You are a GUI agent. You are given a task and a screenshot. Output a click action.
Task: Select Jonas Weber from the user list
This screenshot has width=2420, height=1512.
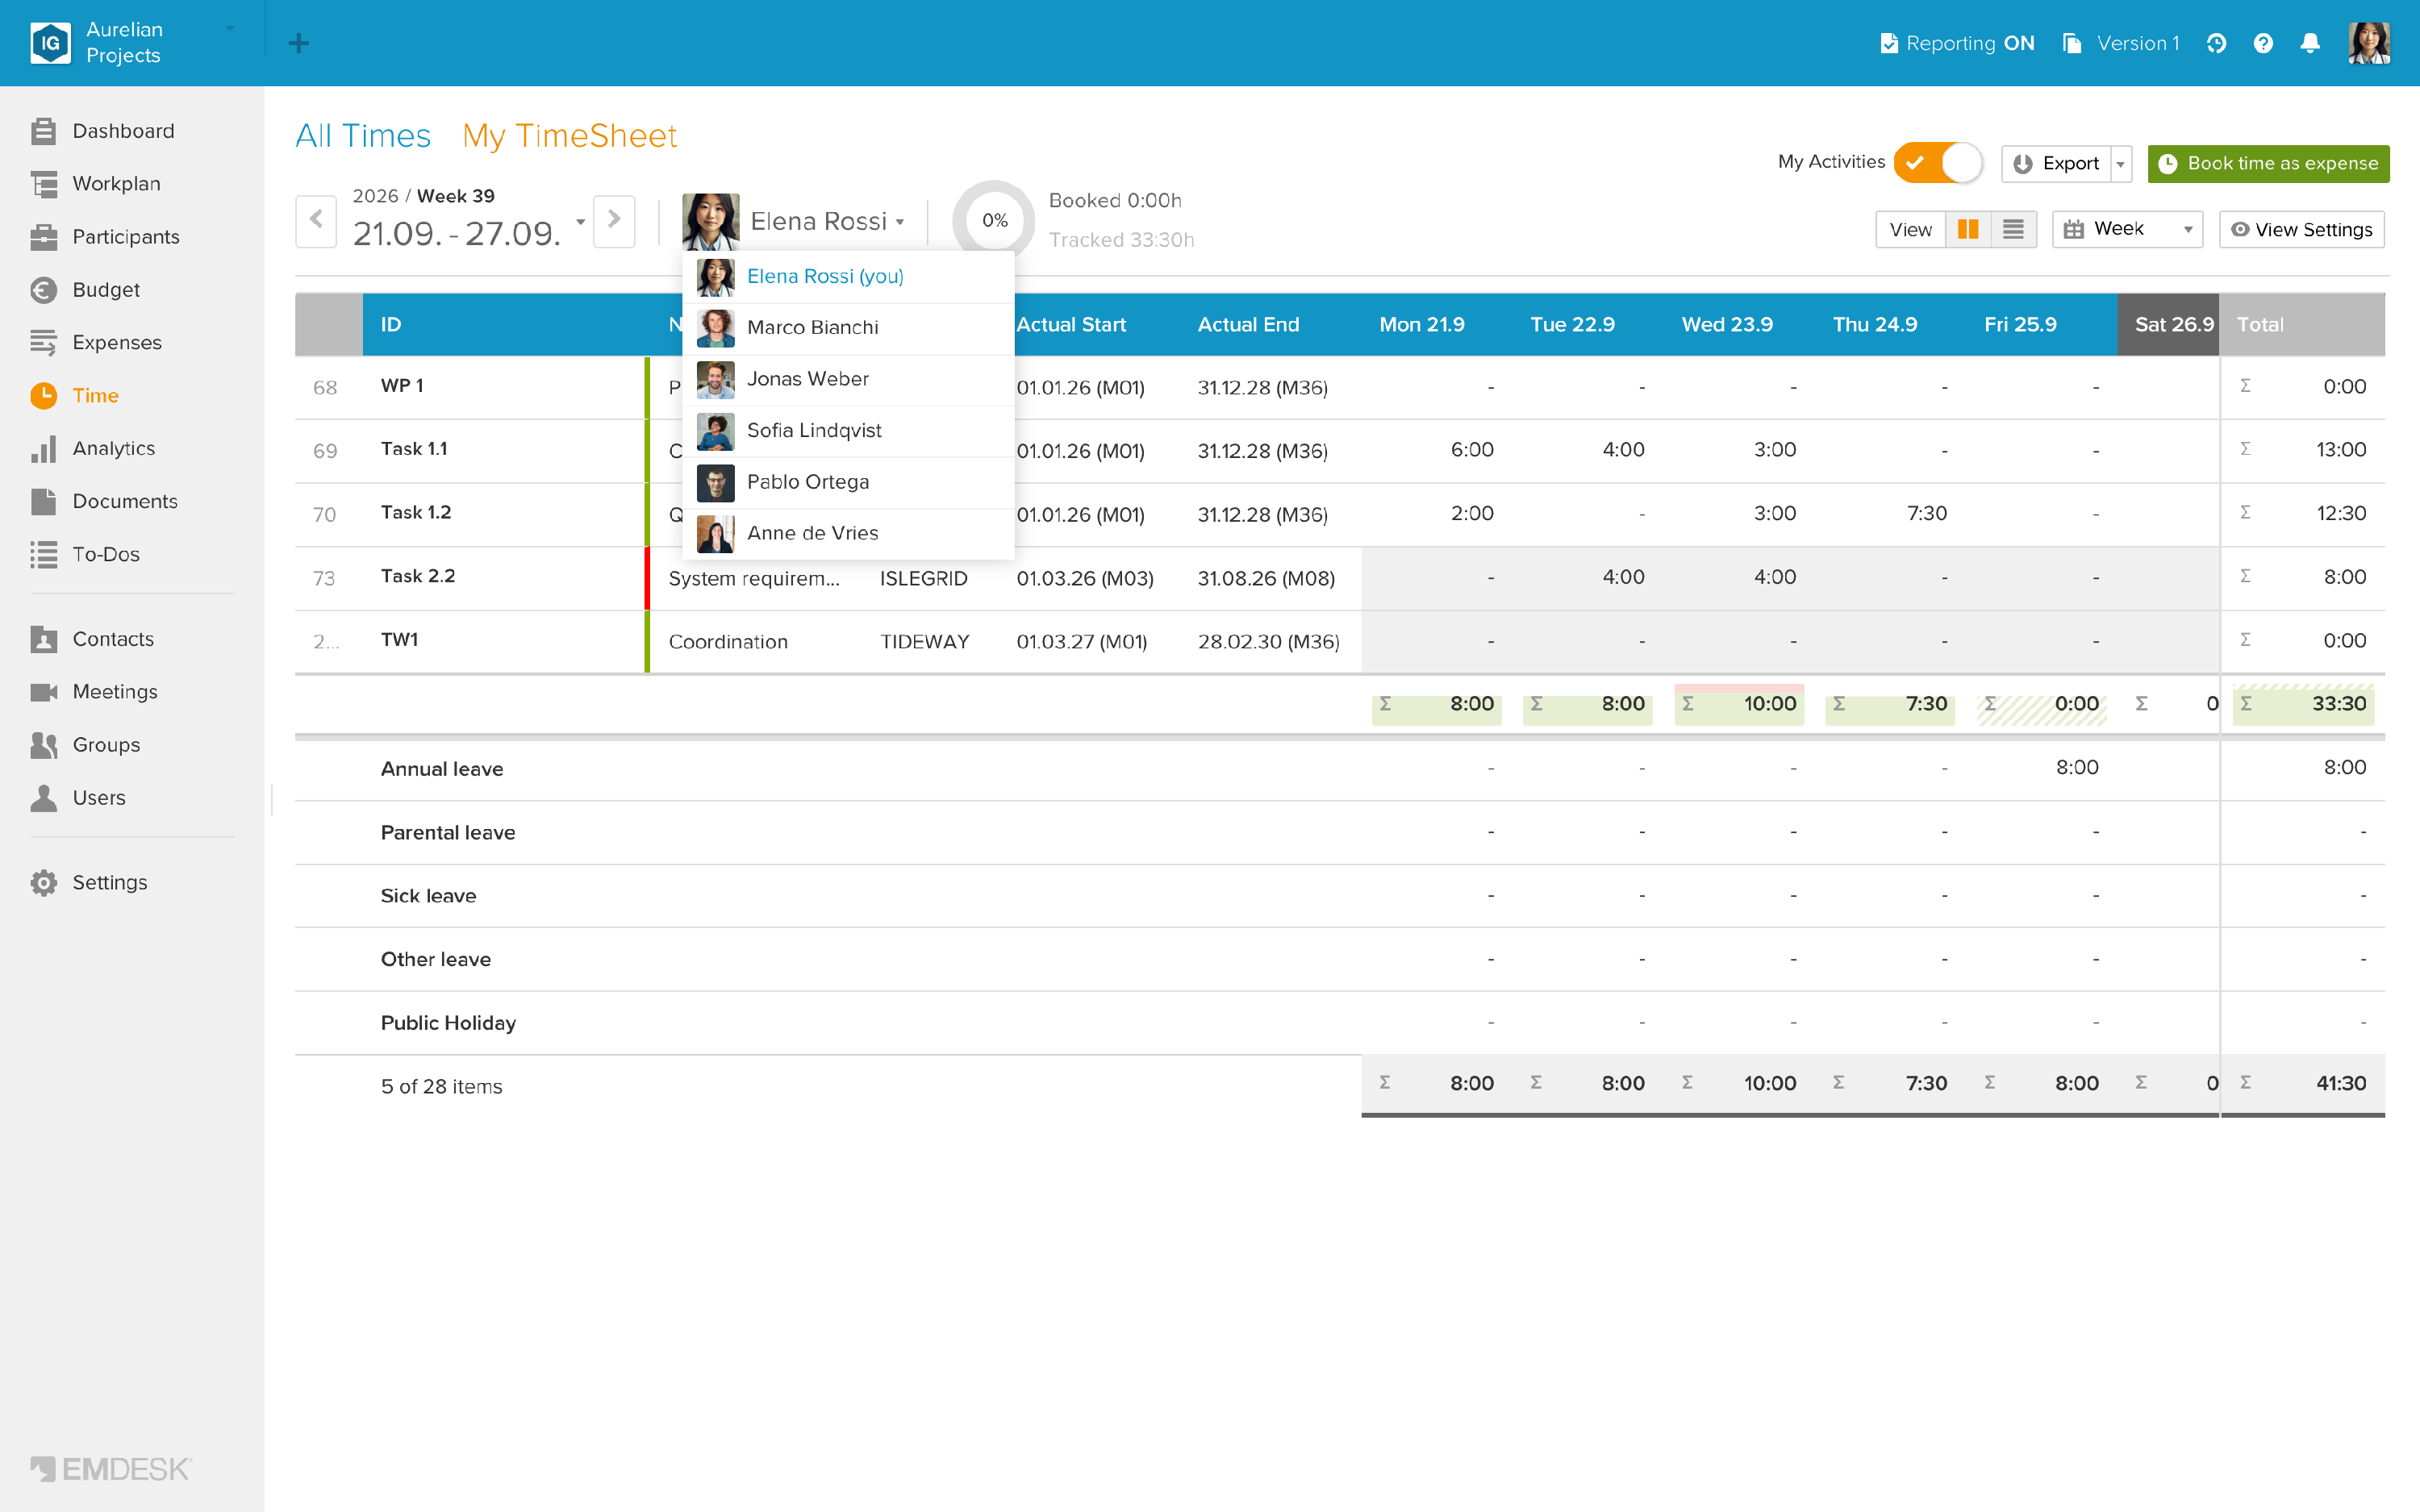(848, 379)
